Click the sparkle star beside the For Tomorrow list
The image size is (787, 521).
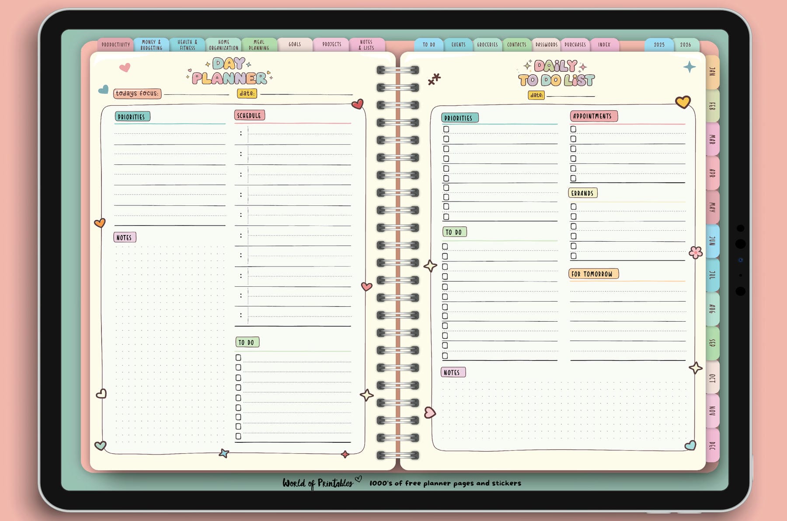(430, 265)
